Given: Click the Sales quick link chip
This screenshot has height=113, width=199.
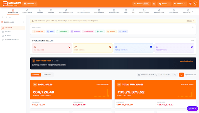Looking at the screenshot, I should (50, 32).
